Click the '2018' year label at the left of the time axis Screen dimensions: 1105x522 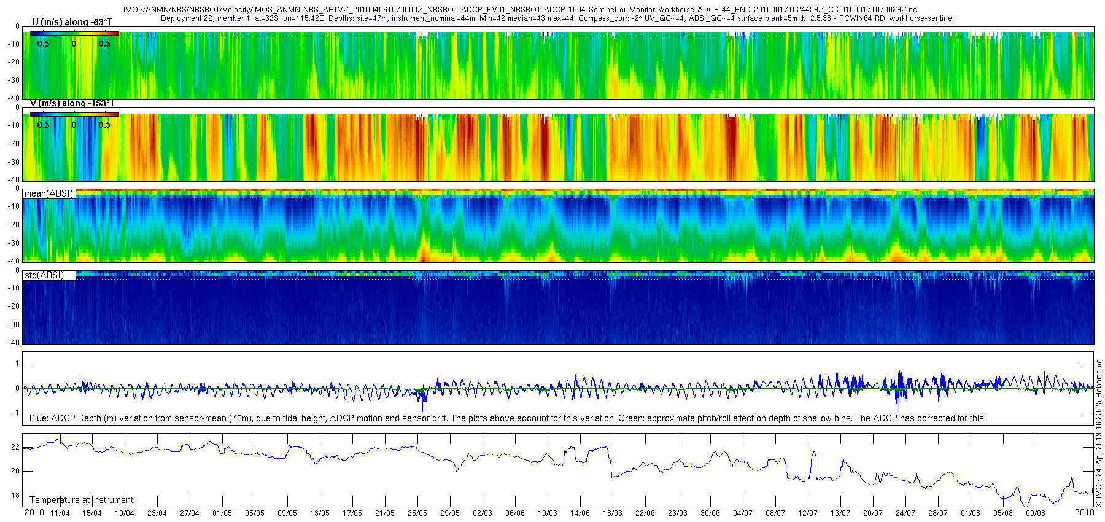34,513
